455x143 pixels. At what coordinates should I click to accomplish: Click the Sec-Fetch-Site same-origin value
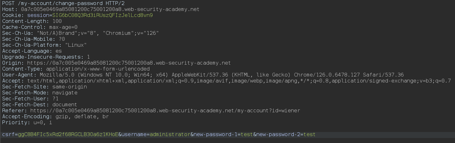tap(70, 87)
